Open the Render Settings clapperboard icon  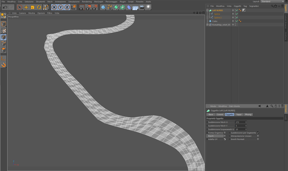pyautogui.click(x=94, y=7)
